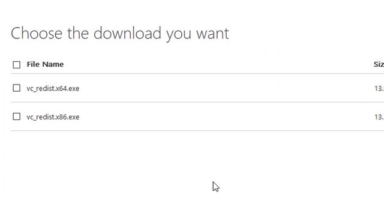Click the word "the" in the heading
Image resolution: width=384 pixels, height=216 pixels.
(x=78, y=33)
